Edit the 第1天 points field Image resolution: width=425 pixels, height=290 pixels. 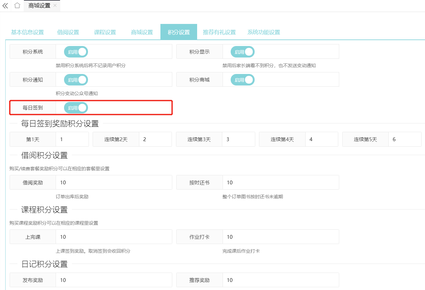[72, 139]
